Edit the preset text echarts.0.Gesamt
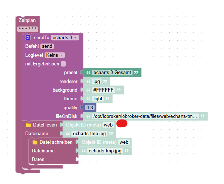The height and width of the screenshot is (184, 224). click(112, 73)
